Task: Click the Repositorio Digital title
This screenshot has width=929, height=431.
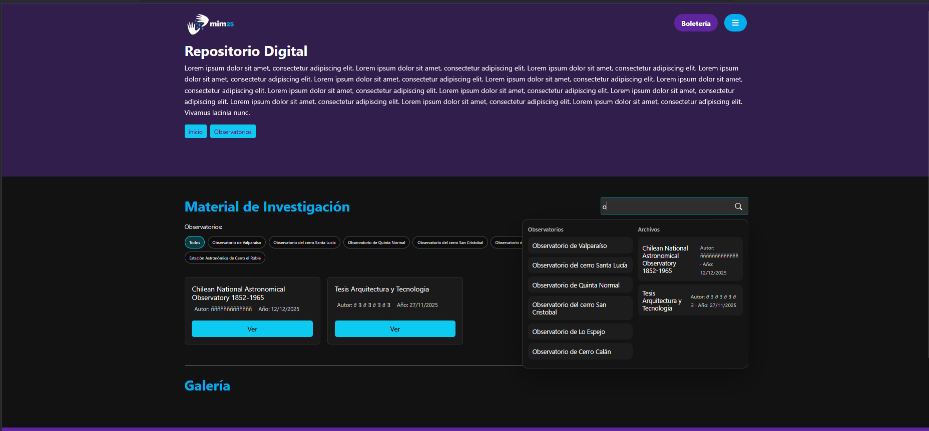Action: (x=246, y=51)
